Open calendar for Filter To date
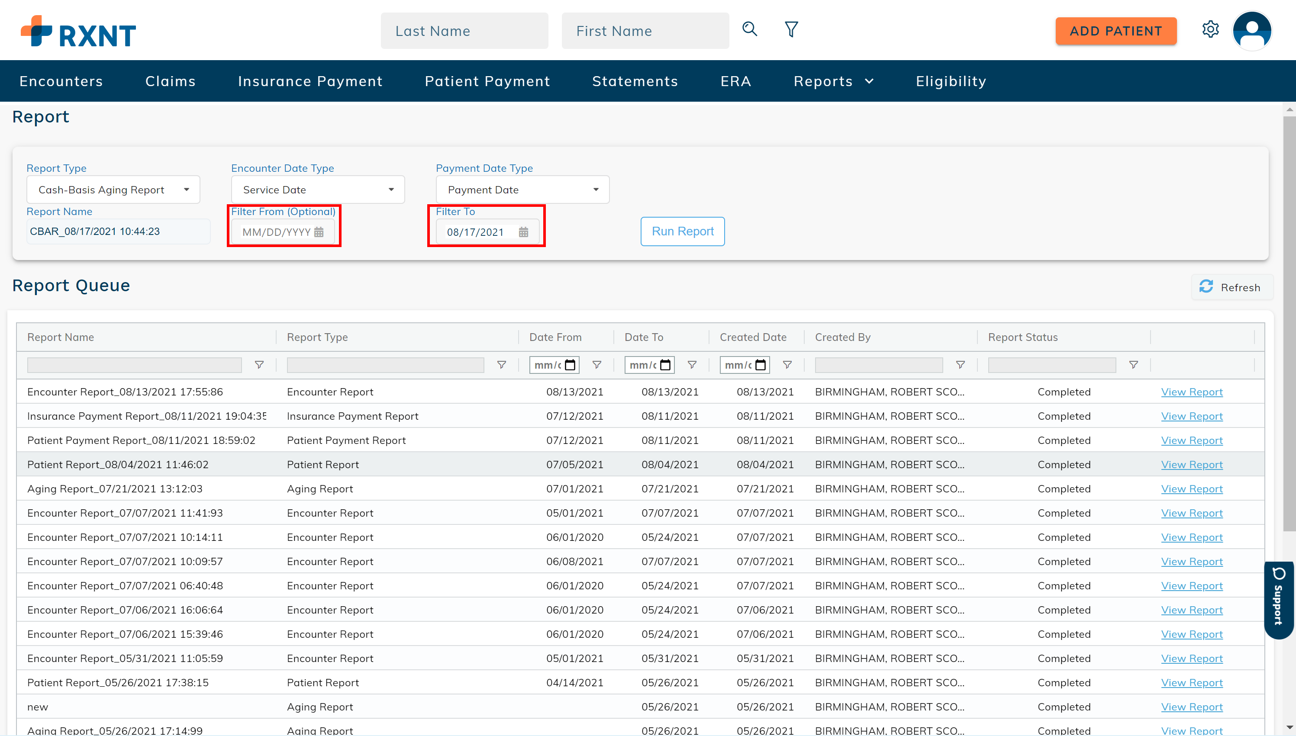 pos(523,232)
